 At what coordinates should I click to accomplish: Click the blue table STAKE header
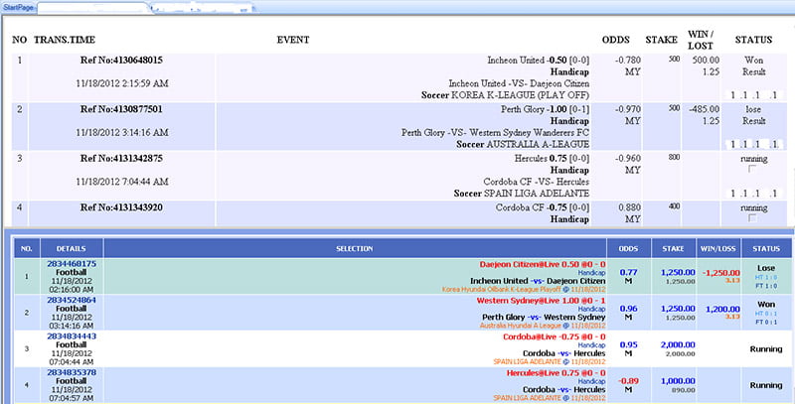point(673,248)
